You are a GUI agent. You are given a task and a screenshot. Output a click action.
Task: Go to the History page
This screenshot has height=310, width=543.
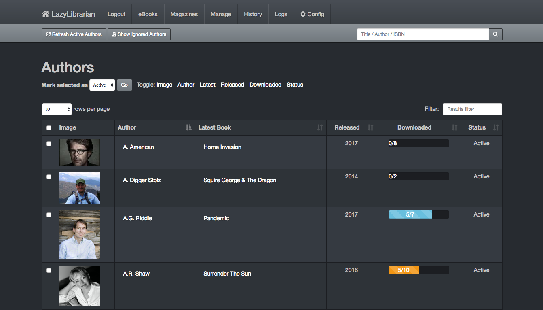[x=253, y=14]
